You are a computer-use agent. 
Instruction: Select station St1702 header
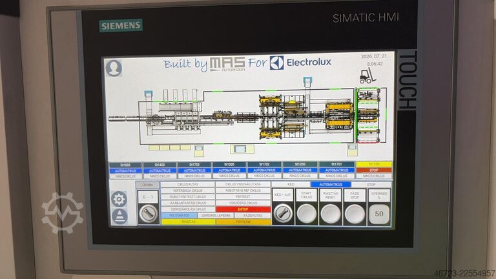click(264, 164)
